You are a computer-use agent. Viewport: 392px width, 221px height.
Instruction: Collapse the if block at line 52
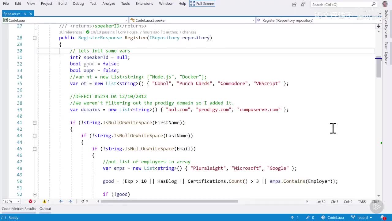(x=35, y=194)
